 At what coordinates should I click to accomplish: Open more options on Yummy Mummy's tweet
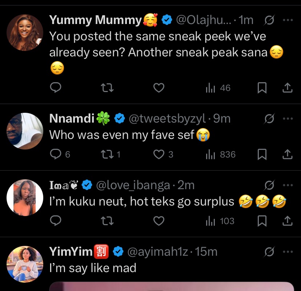[288, 20]
